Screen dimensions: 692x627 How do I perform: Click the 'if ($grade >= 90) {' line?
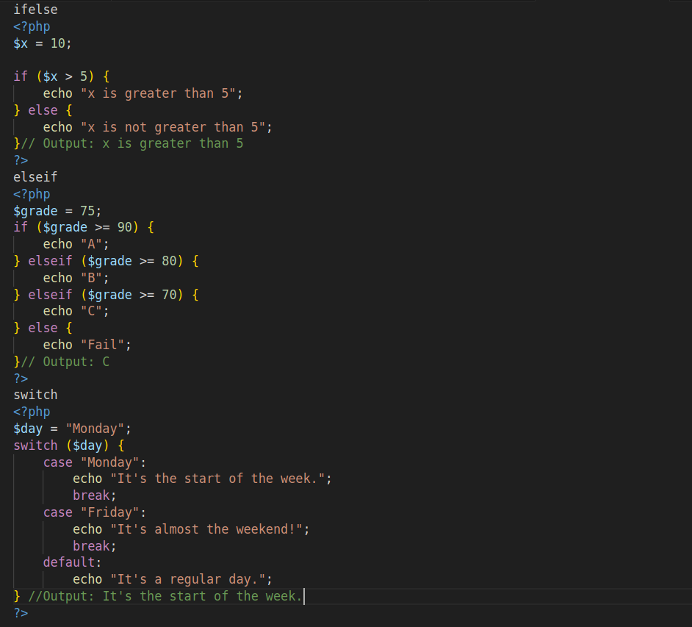pos(84,227)
